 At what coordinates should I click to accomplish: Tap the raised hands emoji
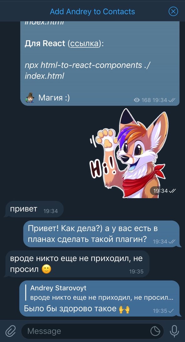click(124, 309)
